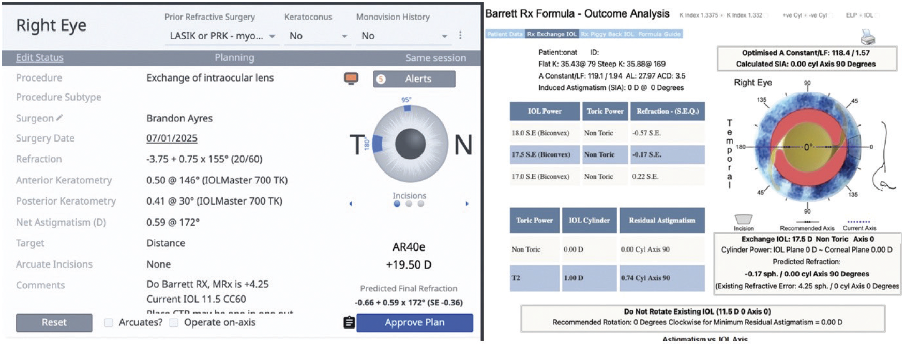Enable the Arcuates? checkbox
The image size is (905, 344).
coord(109,323)
